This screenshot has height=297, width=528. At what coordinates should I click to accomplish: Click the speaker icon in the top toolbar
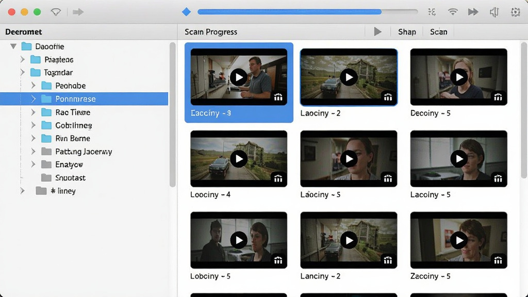pyautogui.click(x=494, y=12)
